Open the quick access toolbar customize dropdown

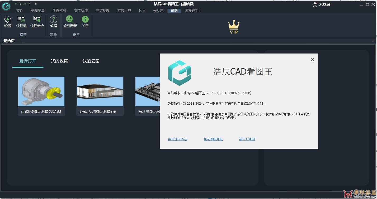36,4
